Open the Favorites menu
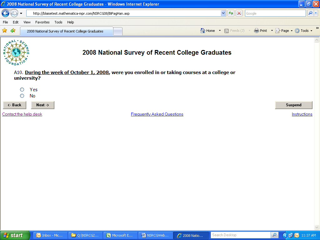 [42, 22]
